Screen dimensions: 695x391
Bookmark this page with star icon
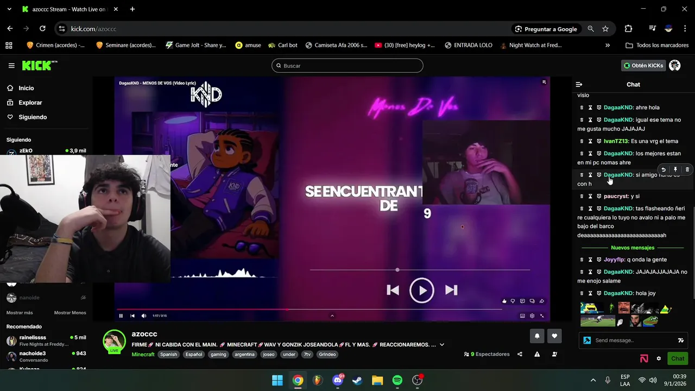605,29
